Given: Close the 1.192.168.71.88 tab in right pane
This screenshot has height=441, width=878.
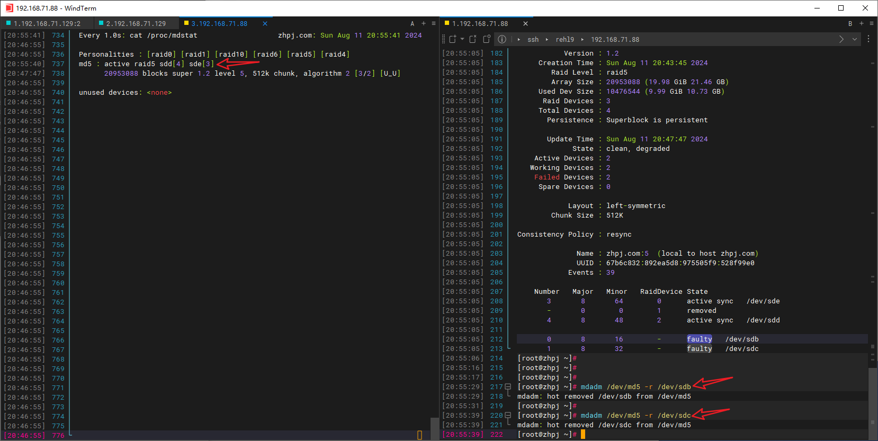Looking at the screenshot, I should [525, 24].
